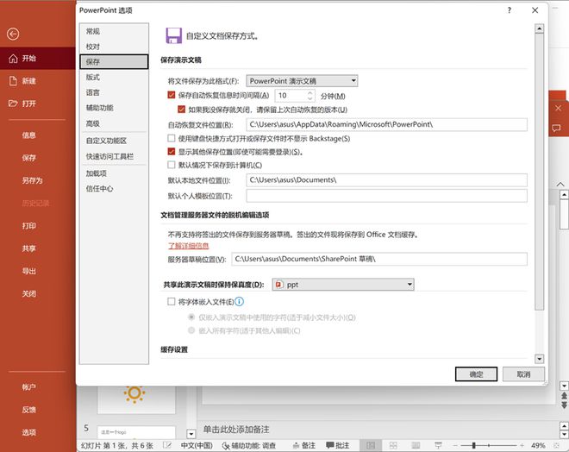The image size is (569, 452).
Task: Select radio 仅嵌入演示文稿中使用的字符
Action: tap(191, 317)
